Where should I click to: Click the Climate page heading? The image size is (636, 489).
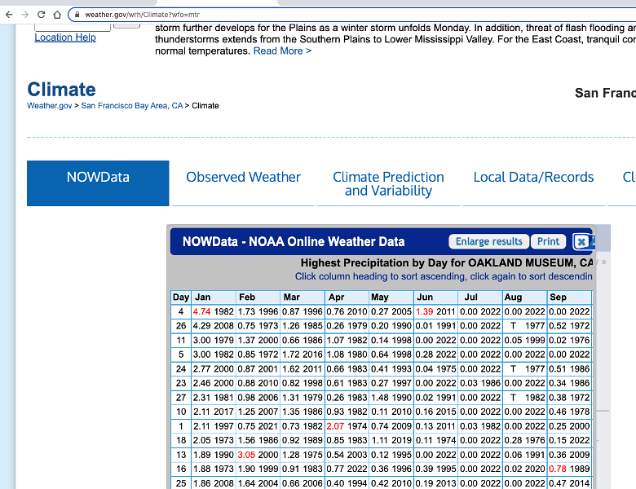[61, 90]
